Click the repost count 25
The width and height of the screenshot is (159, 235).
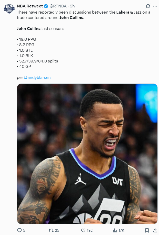tap(57, 230)
